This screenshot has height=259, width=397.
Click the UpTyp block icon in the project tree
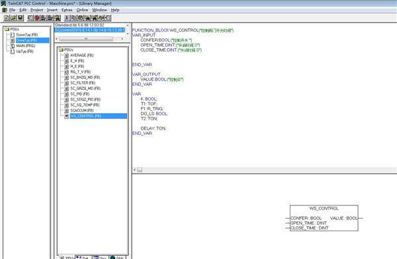coord(13,52)
